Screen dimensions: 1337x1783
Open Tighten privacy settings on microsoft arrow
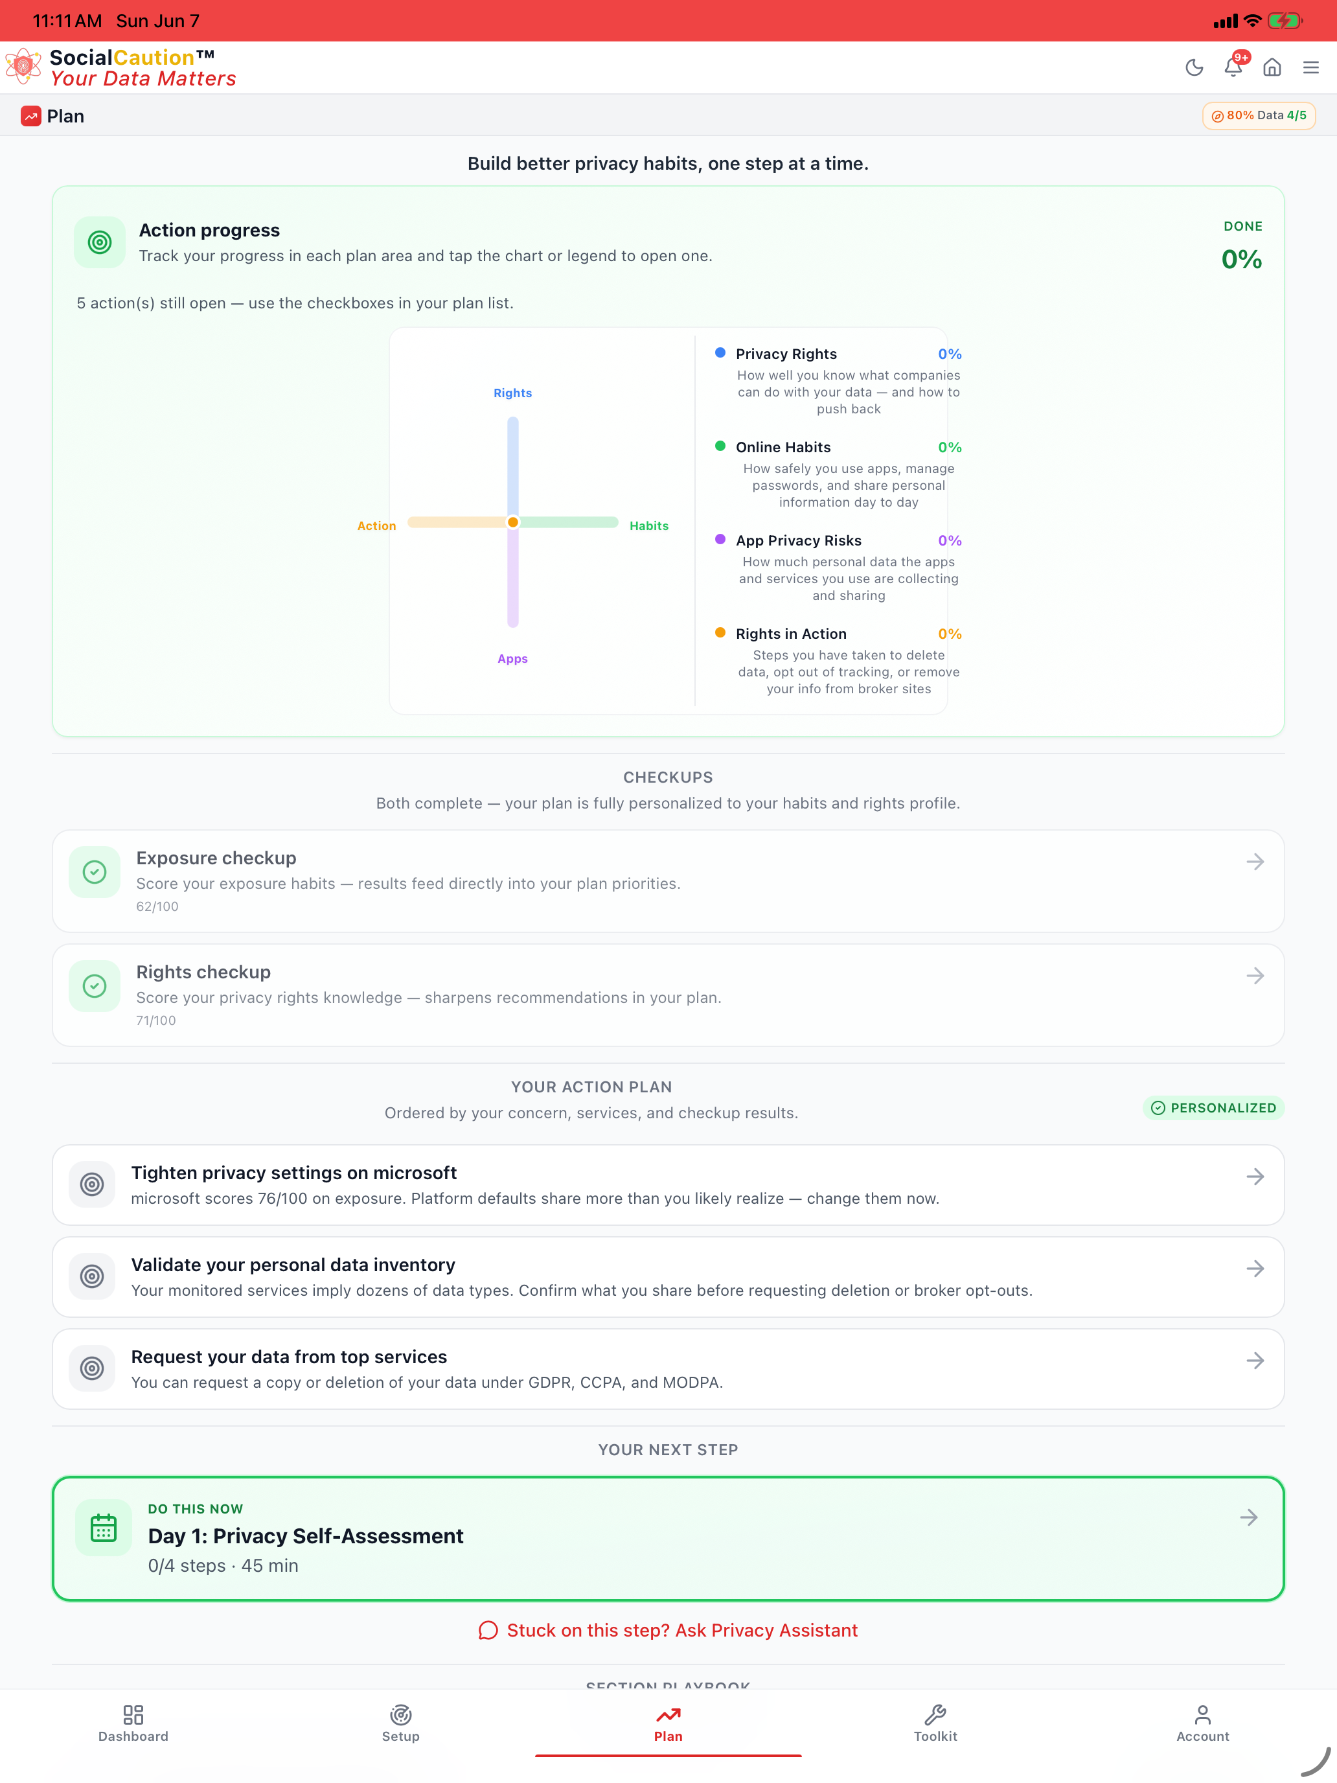click(1255, 1177)
